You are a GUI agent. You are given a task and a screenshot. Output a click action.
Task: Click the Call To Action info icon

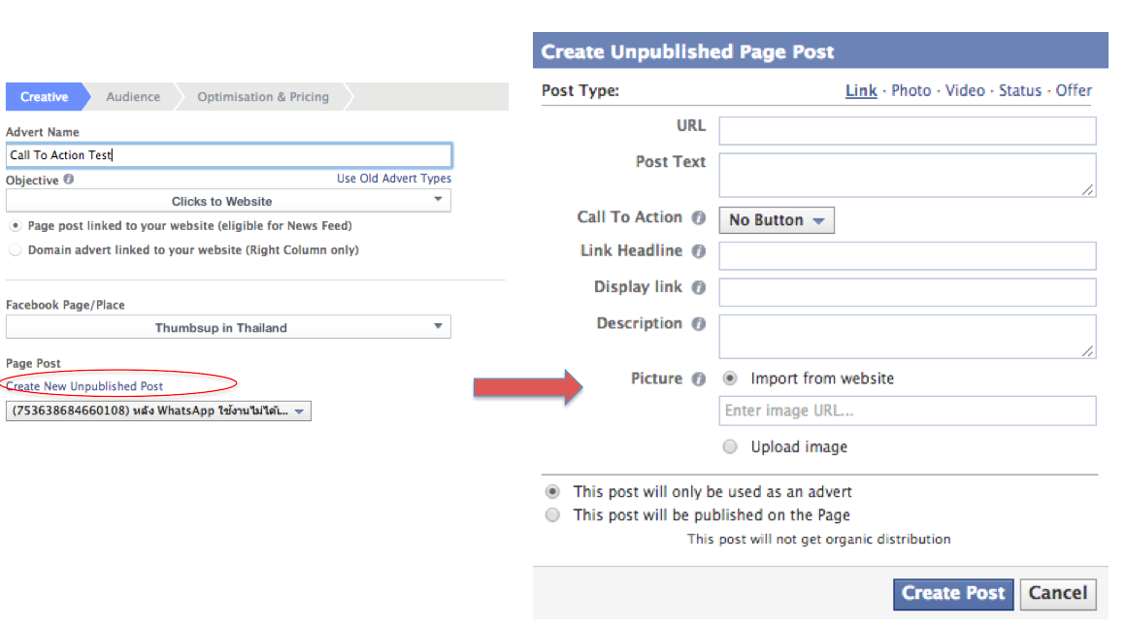tap(698, 218)
